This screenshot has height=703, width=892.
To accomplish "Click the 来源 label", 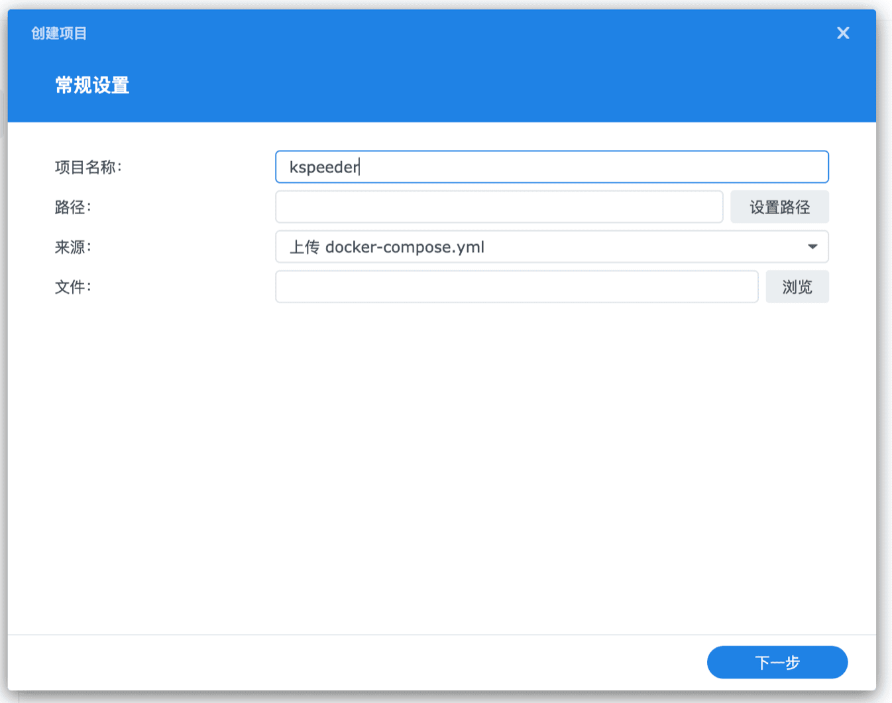I will pos(72,247).
